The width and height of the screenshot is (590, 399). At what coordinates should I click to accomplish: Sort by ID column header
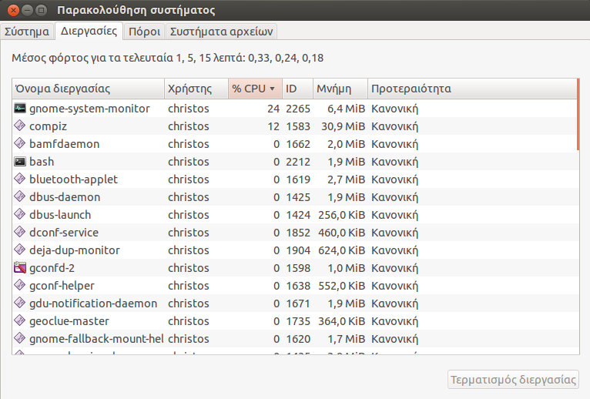click(297, 89)
